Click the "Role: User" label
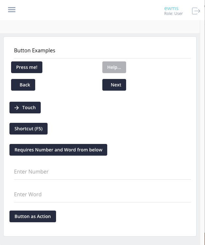 pos(173,14)
